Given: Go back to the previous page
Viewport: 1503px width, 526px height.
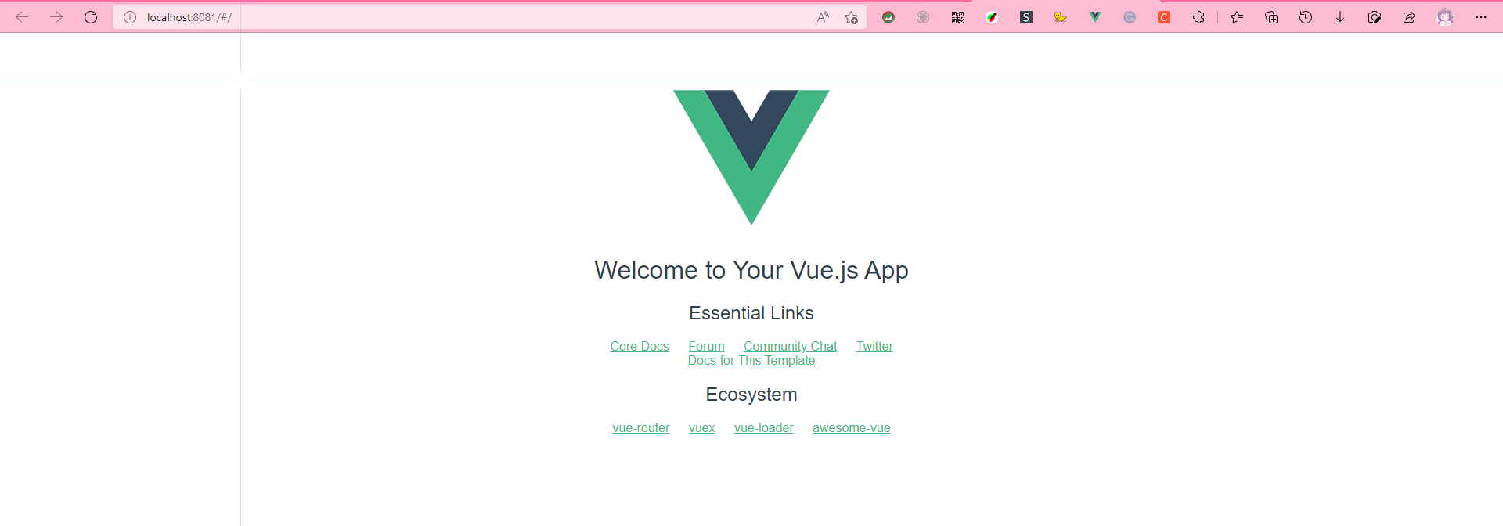Looking at the screenshot, I should [x=22, y=17].
